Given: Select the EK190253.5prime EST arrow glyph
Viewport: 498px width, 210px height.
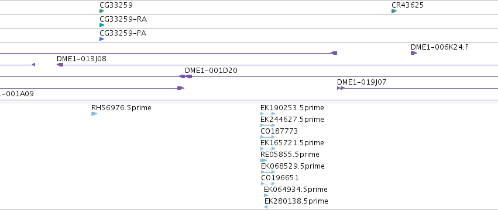Looking at the screenshot, I should point(268,114).
